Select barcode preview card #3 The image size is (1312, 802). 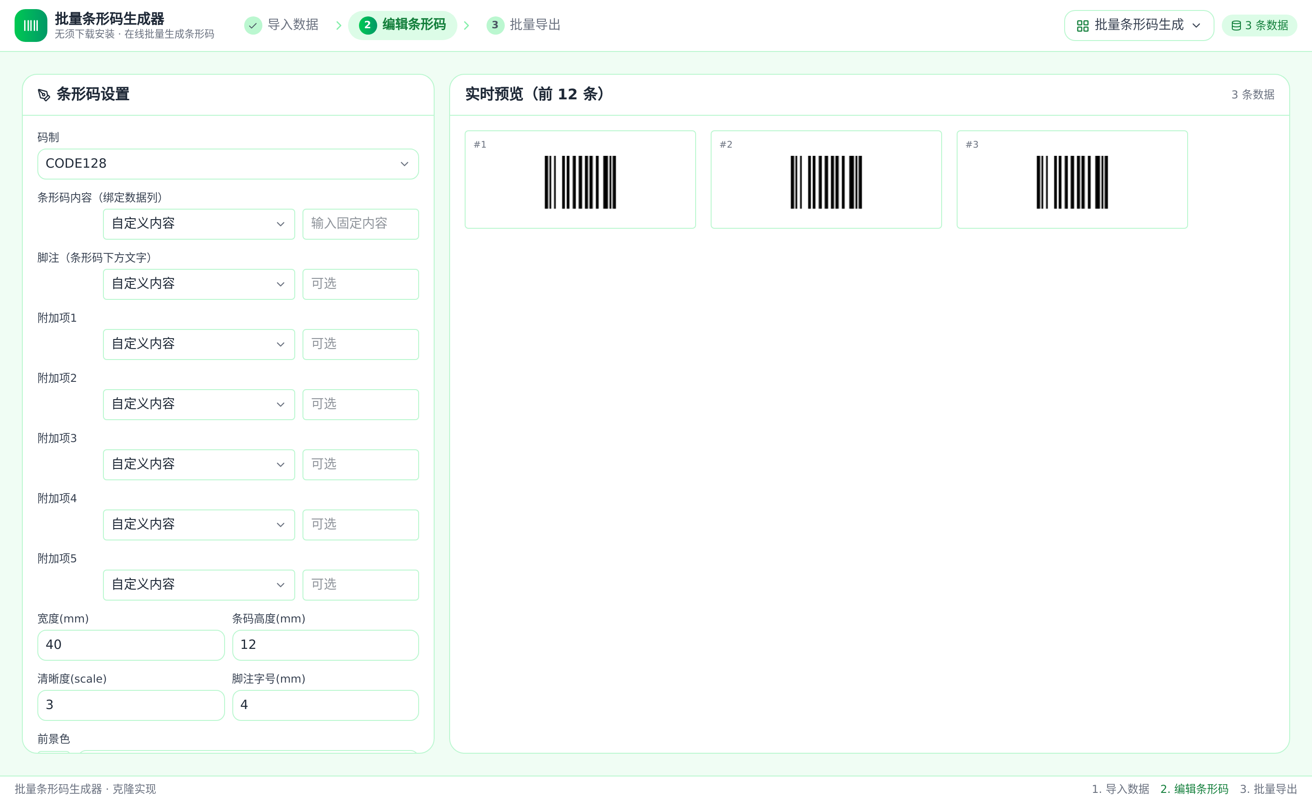click(1072, 180)
